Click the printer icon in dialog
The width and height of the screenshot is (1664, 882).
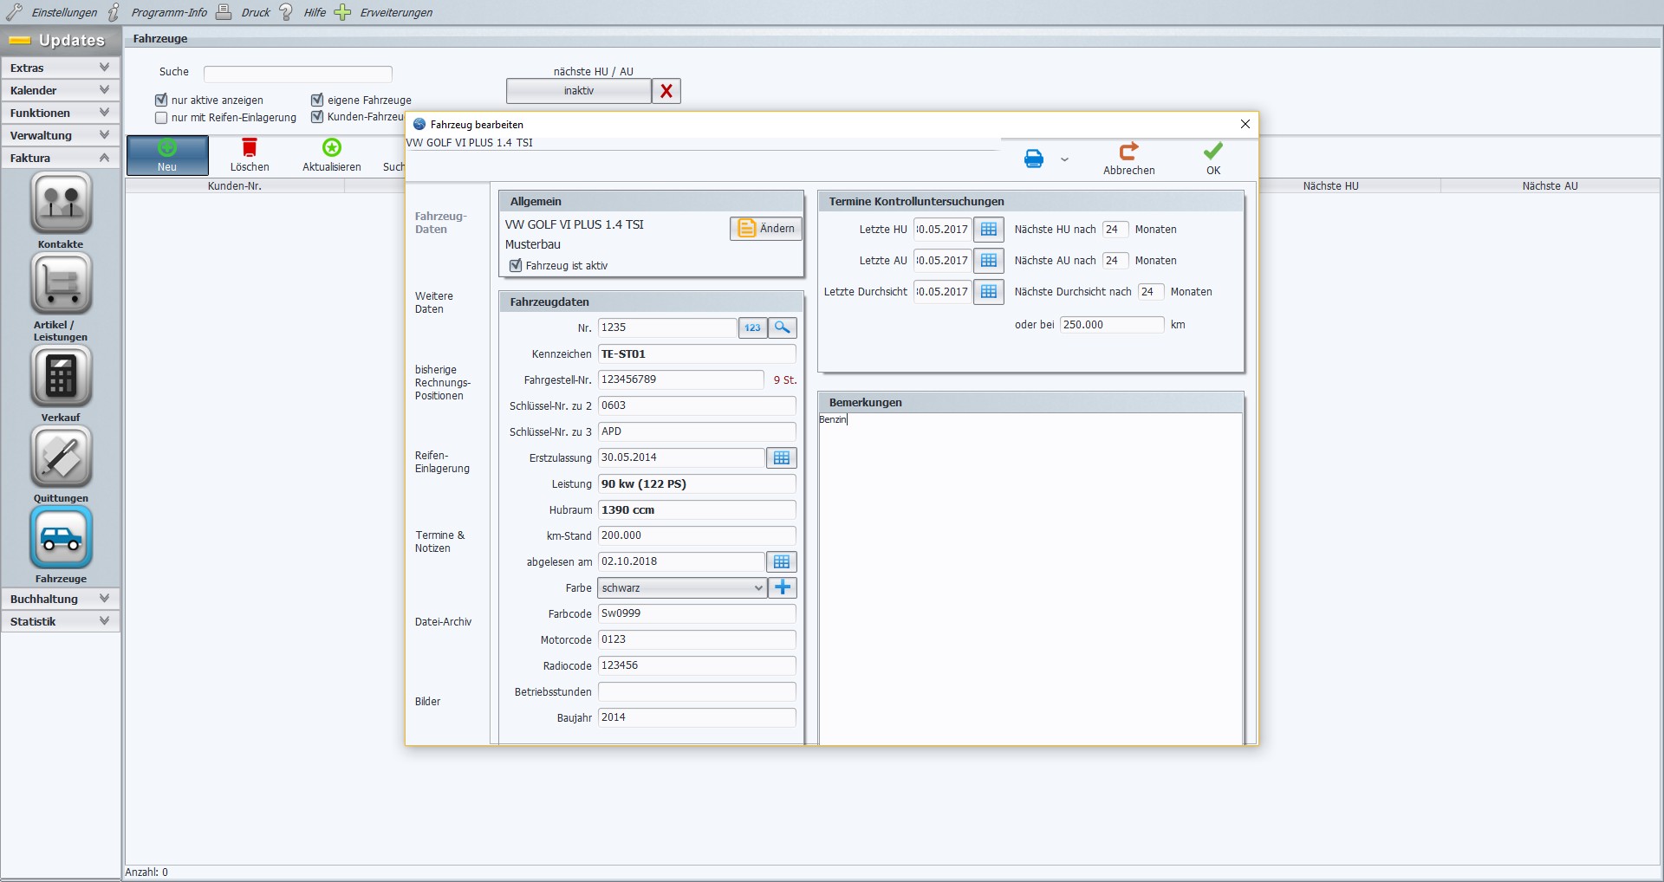point(1034,159)
